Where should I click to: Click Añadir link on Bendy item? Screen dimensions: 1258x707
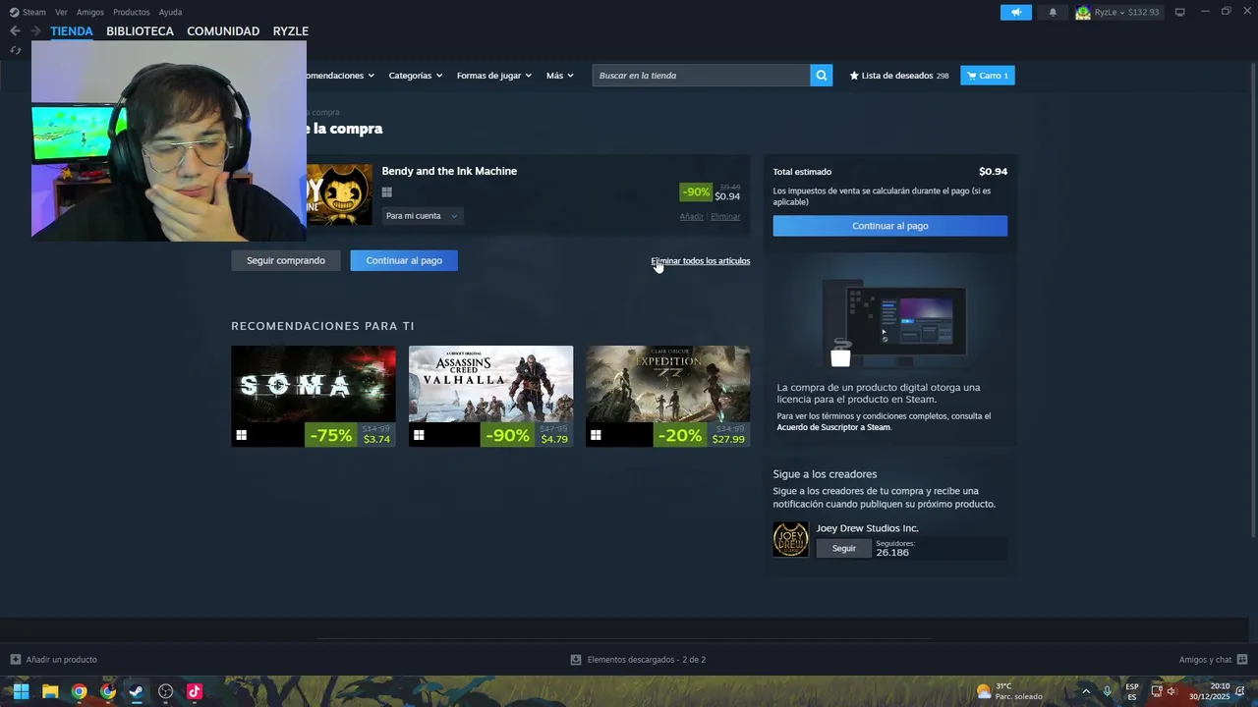click(x=692, y=216)
